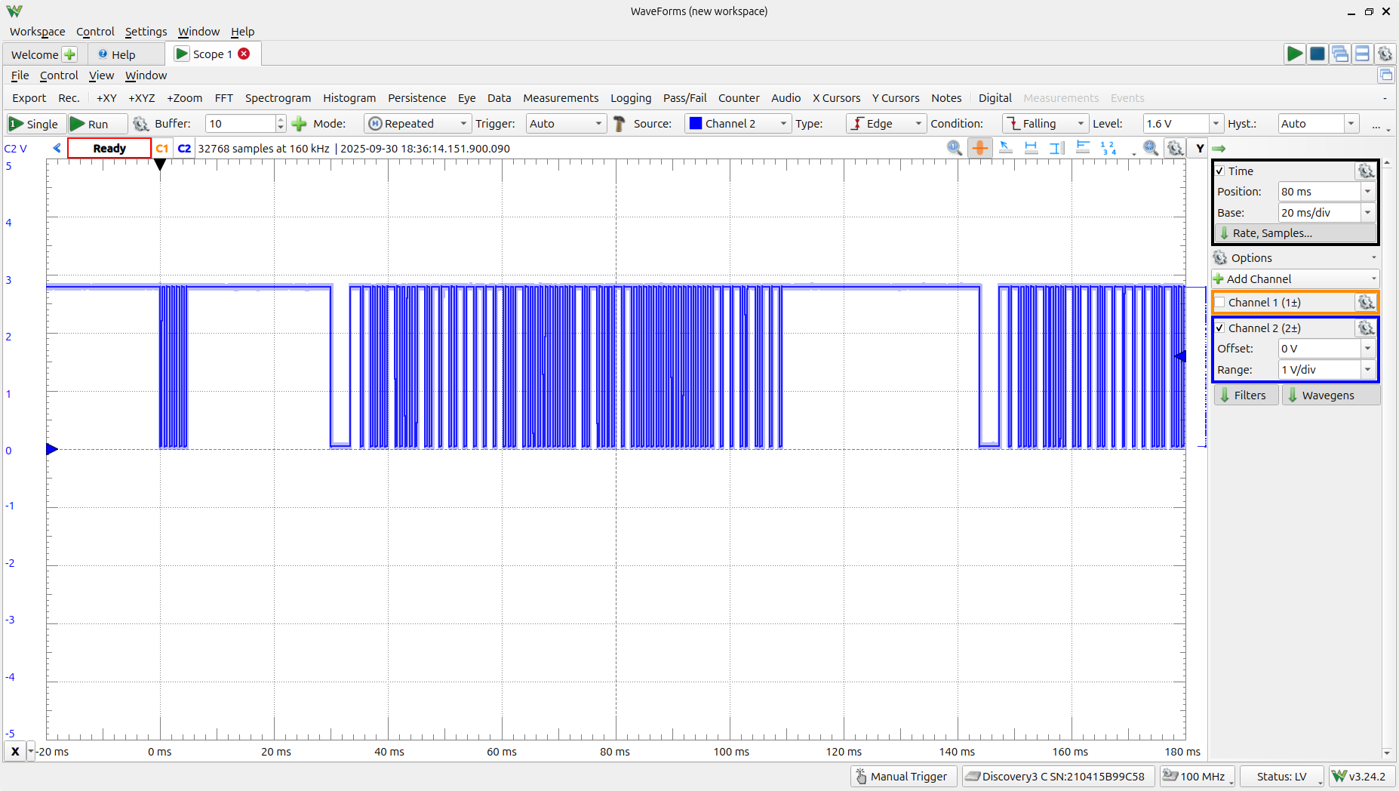Viewport: 1399px width, 791px height.
Task: Close the Scope 1 tab
Action: tap(244, 54)
